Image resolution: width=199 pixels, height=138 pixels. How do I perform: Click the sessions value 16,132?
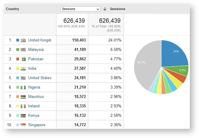pyautogui.click(x=80, y=116)
